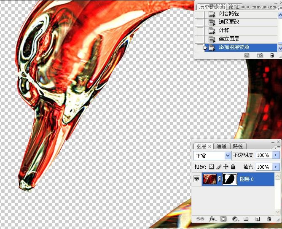Delete current history state with trash icon
This screenshot has height=229, width=282.
pyautogui.click(x=272, y=55)
